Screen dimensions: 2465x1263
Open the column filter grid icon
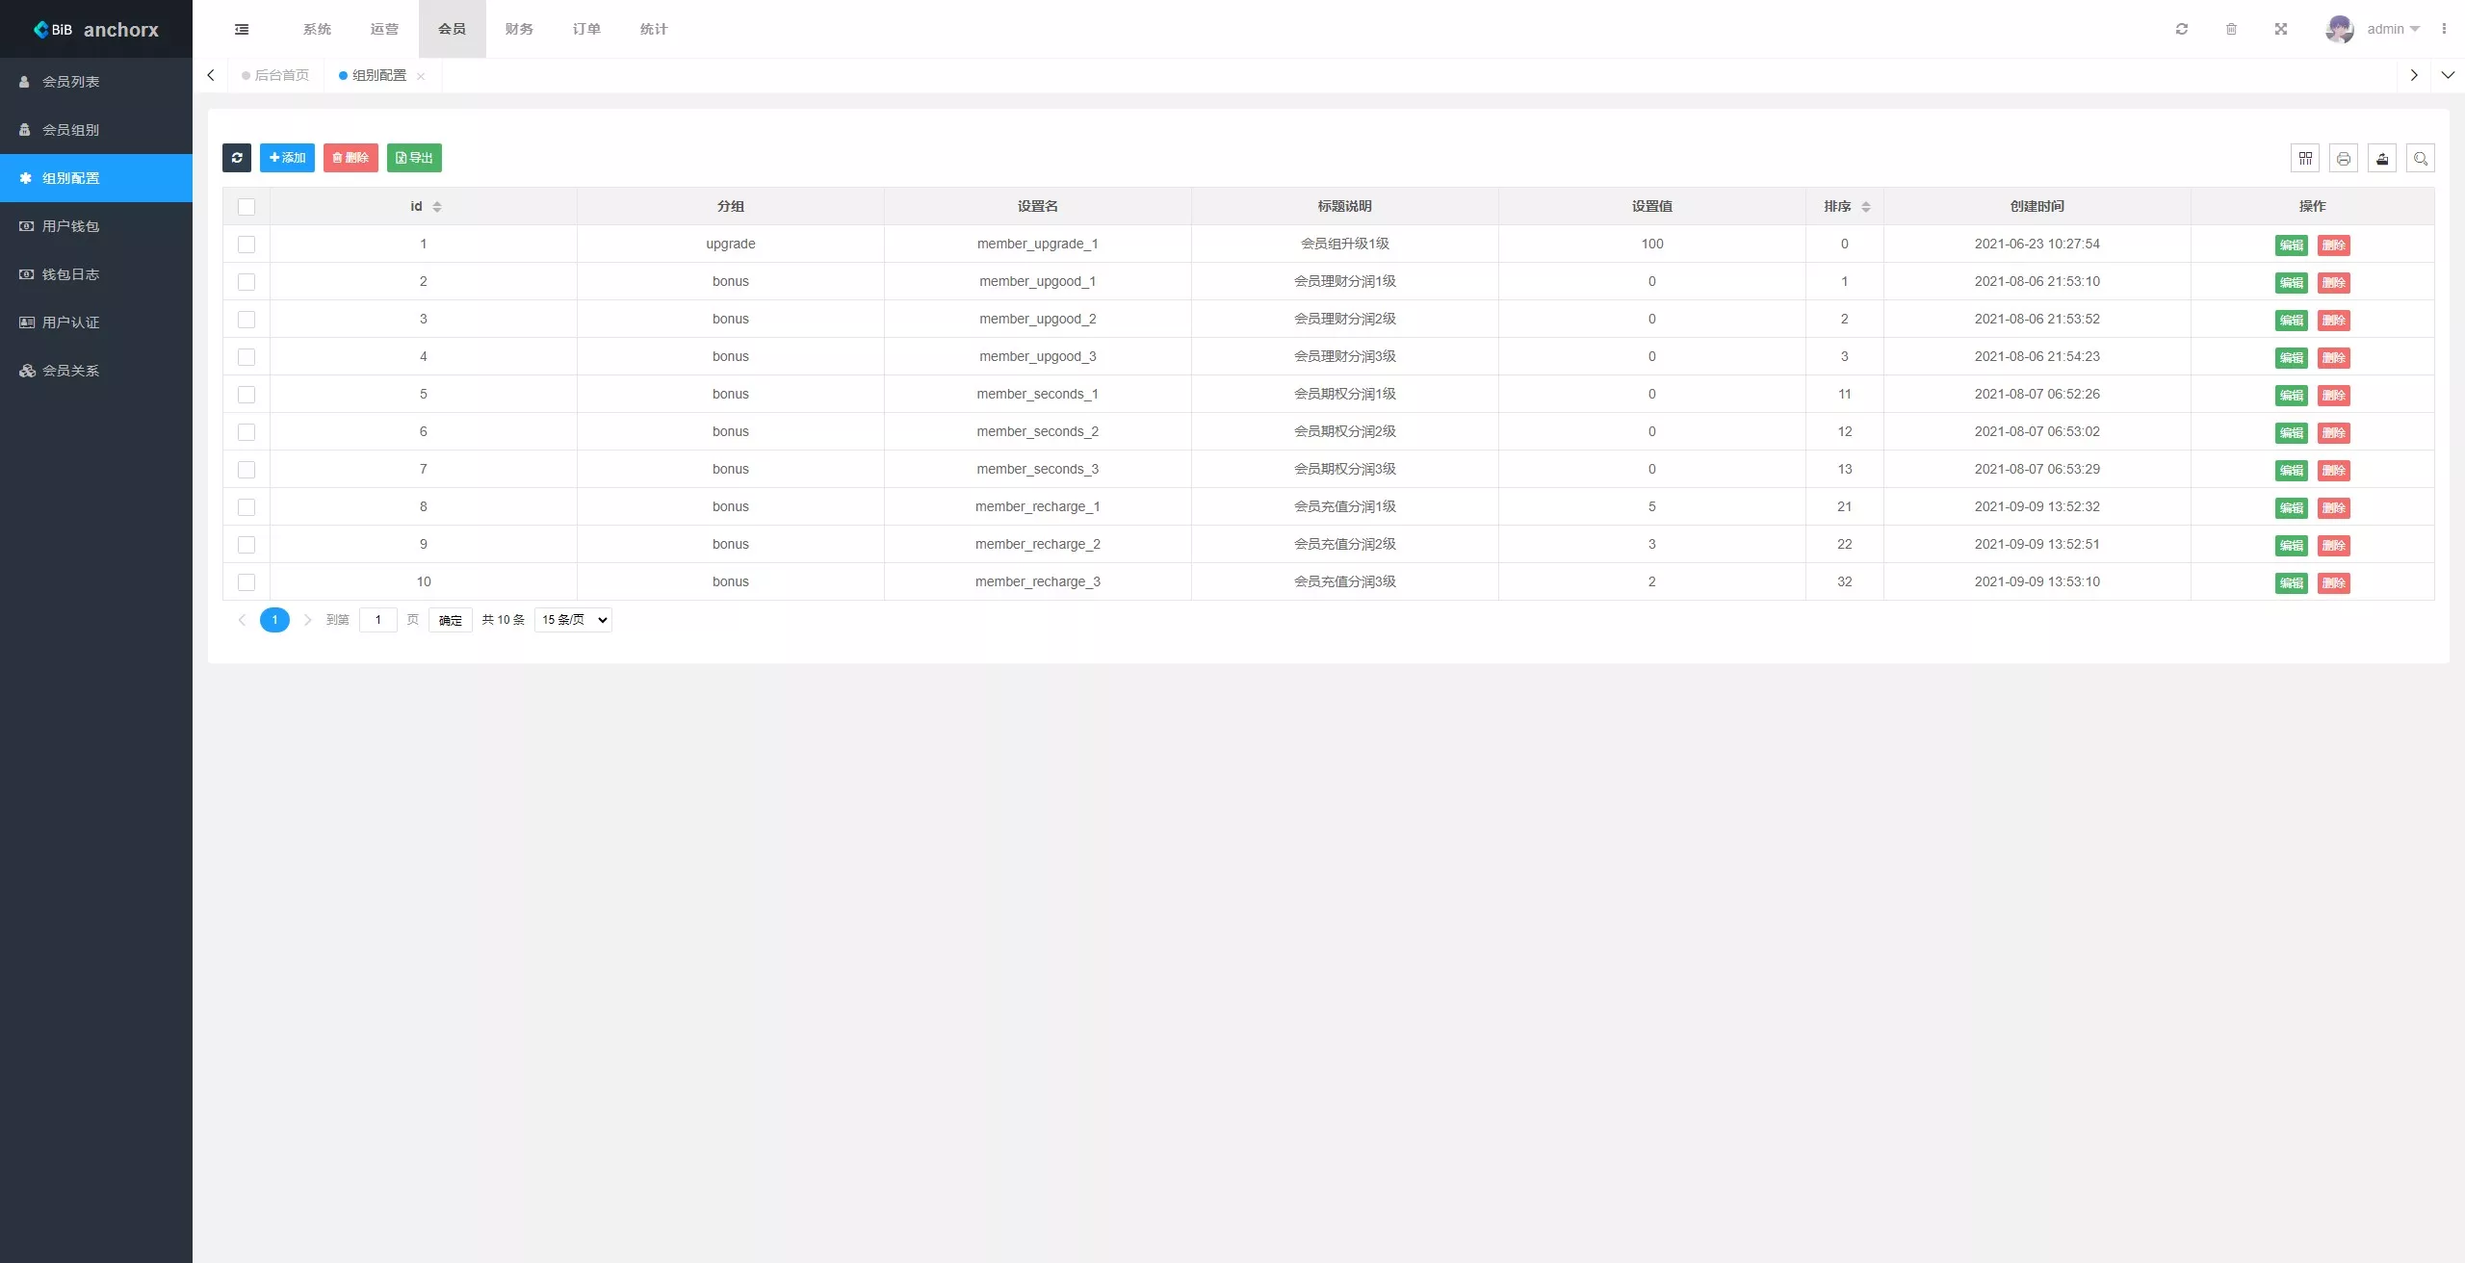2305,158
